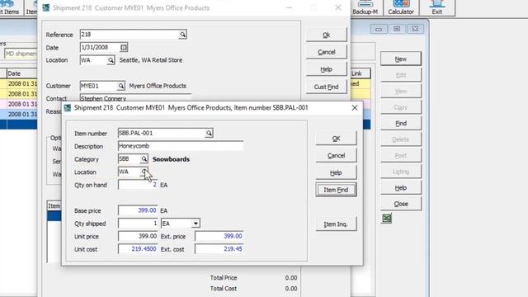Click the Base price field
Image resolution: width=528 pixels, height=297 pixels.
tap(138, 210)
